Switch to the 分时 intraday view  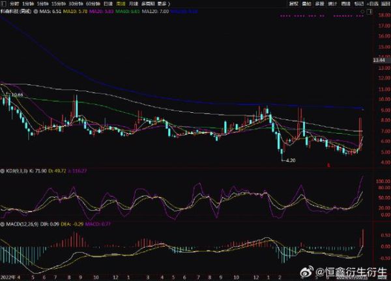tap(14, 4)
